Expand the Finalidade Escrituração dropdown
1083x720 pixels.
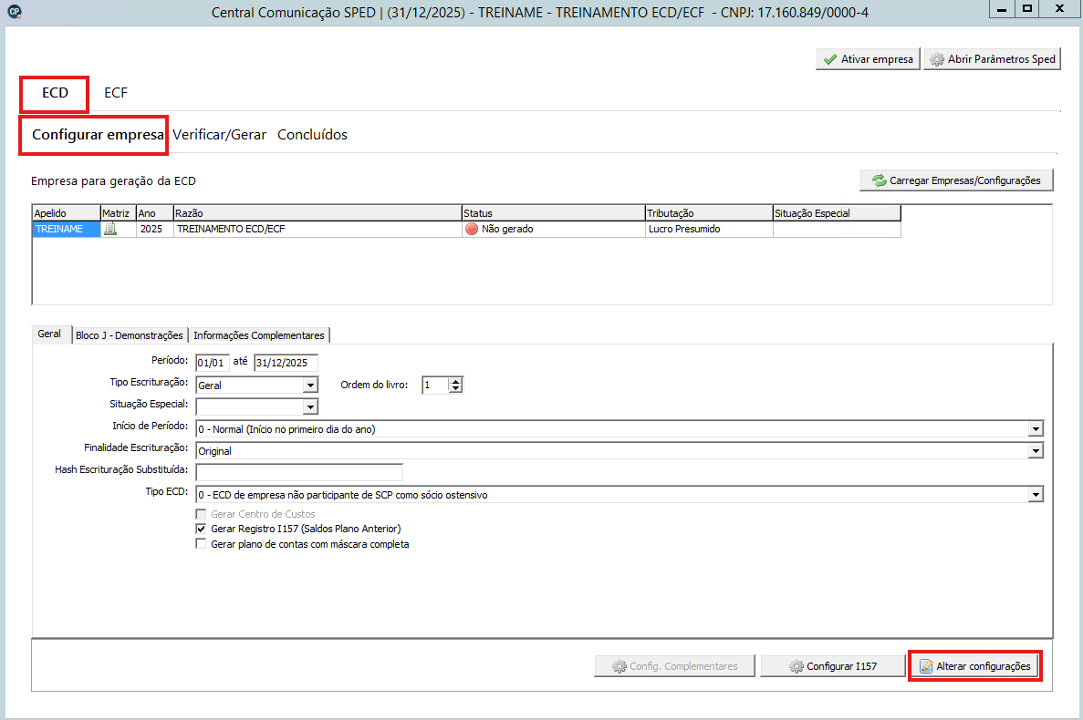click(1036, 451)
